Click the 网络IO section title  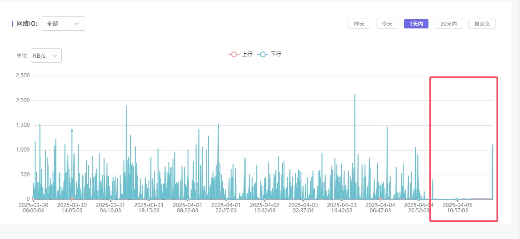(x=27, y=24)
